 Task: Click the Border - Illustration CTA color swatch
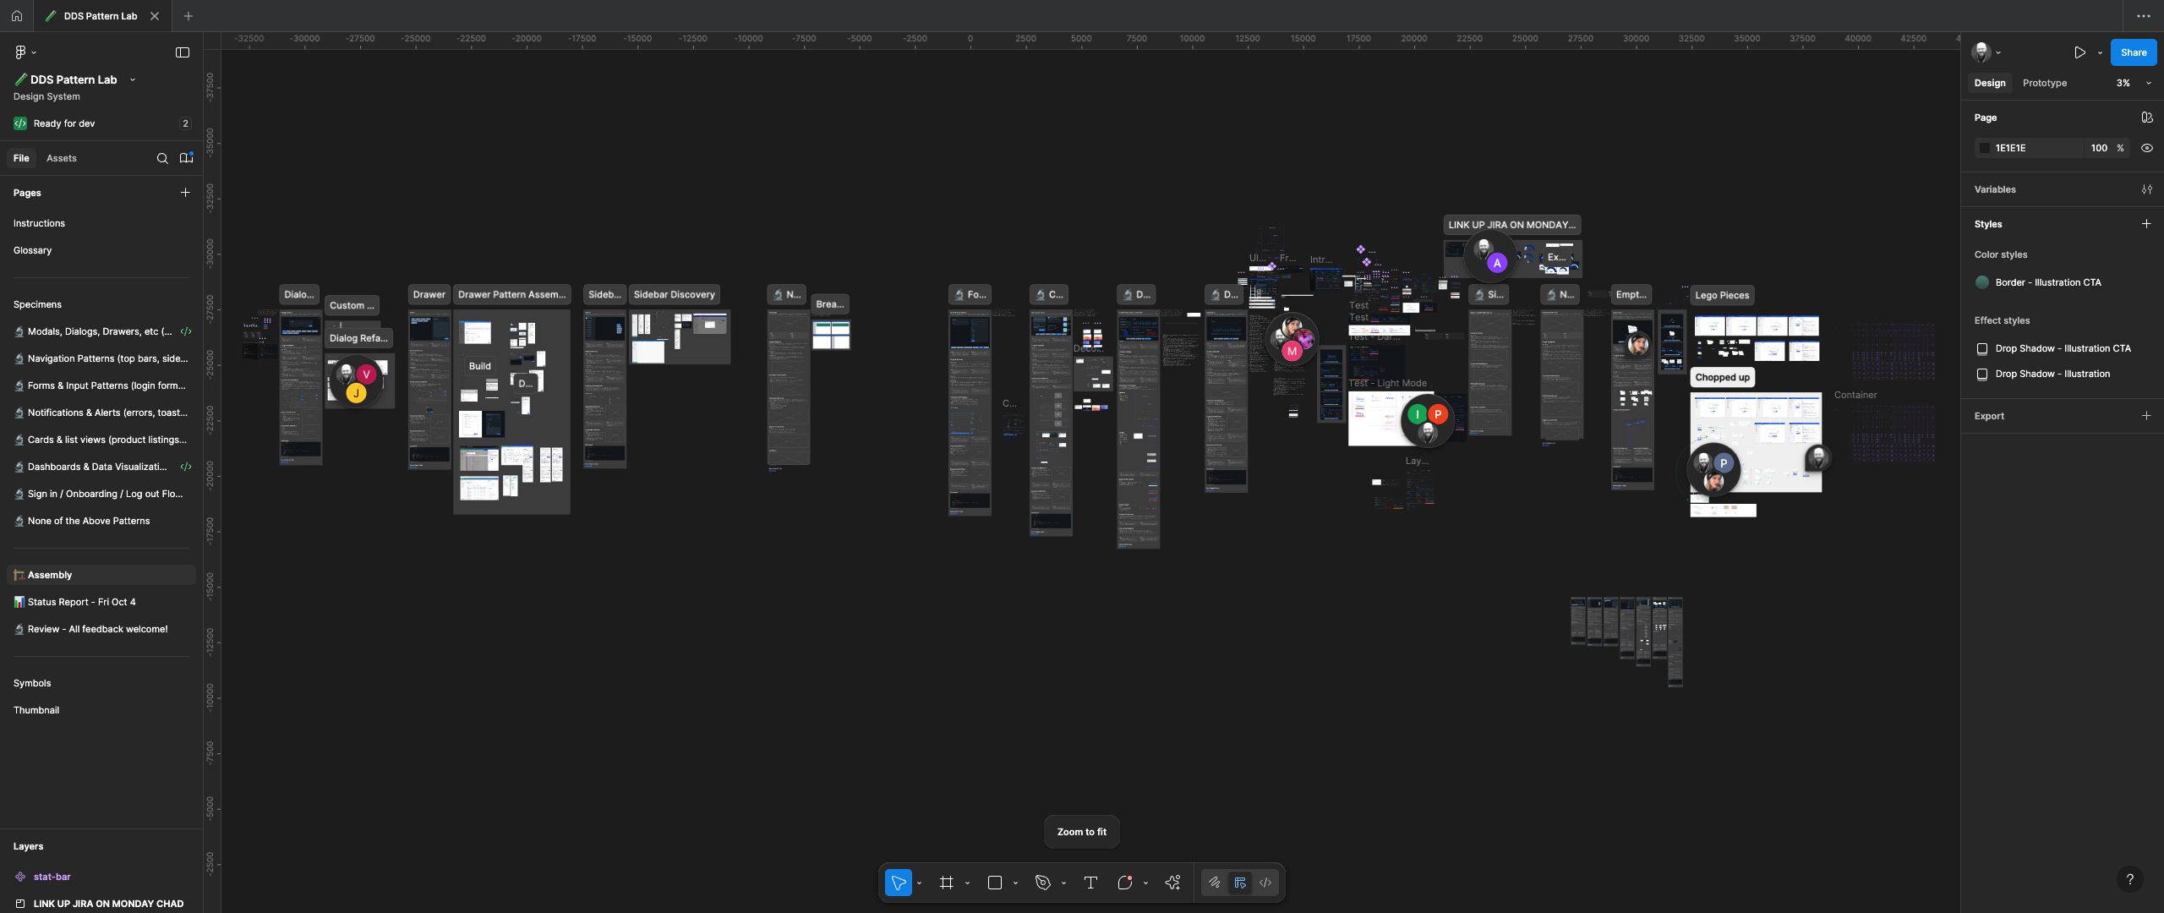pos(1982,282)
